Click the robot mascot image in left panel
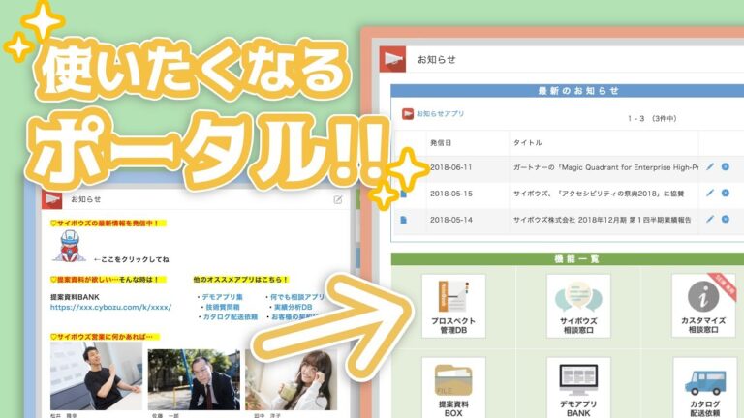744x418 pixels. [70, 246]
